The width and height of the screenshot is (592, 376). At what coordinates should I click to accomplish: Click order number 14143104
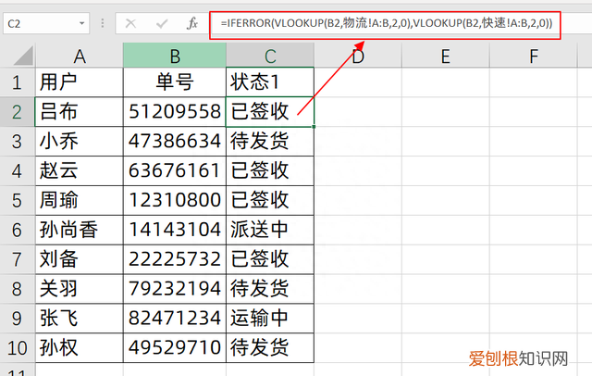pos(175,230)
